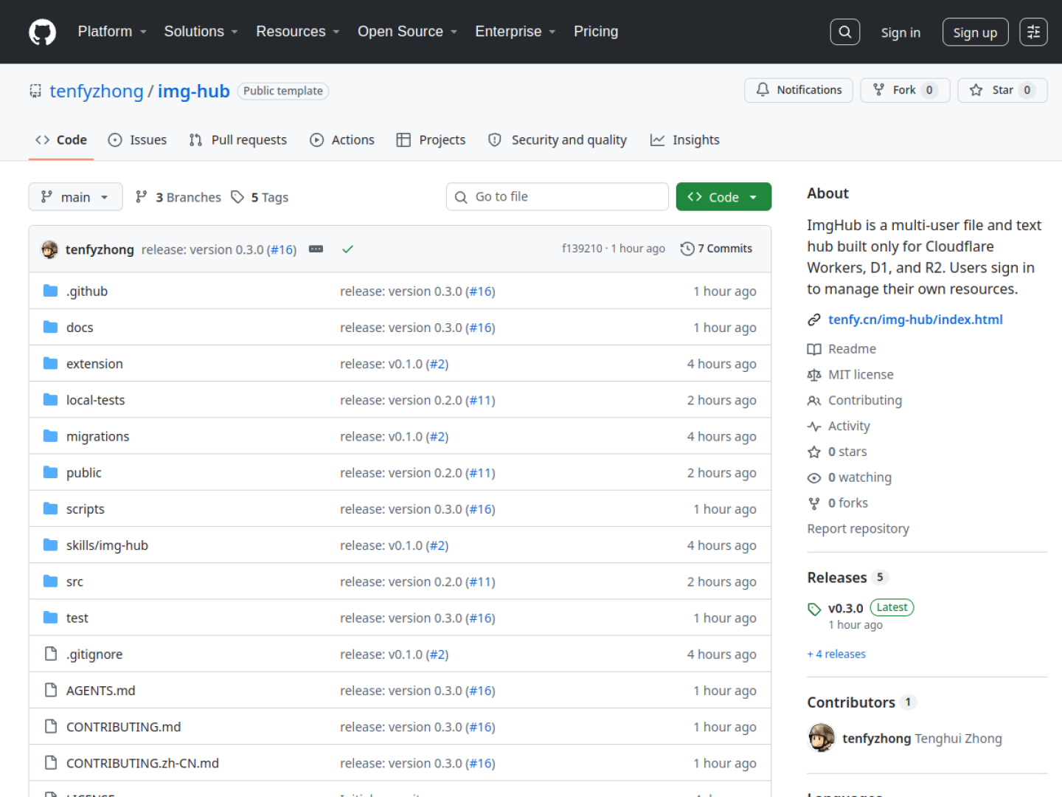Image resolution: width=1062 pixels, height=797 pixels.
Task: Open the green Code dropdown button
Action: tap(723, 197)
